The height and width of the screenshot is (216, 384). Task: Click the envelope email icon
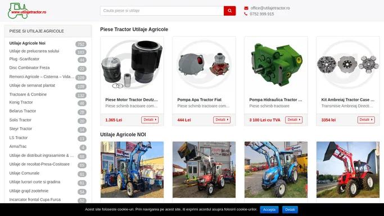pyautogui.click(x=246, y=8)
